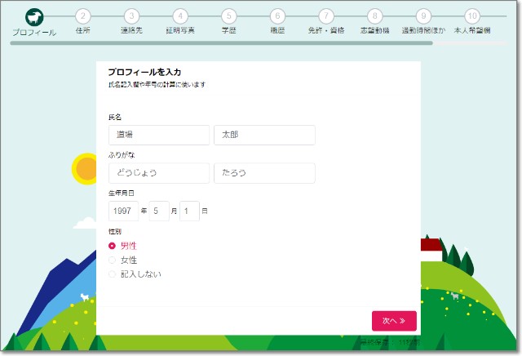Open step 4 証明写真
522x356 pixels.
pyautogui.click(x=180, y=16)
